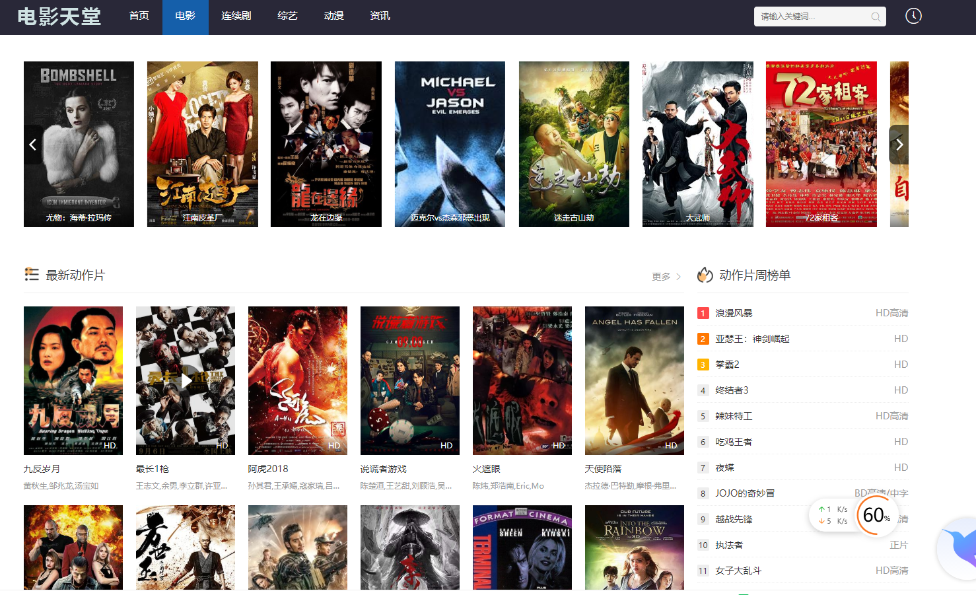
Task: Open the 72家租客 carousel poster
Action: pos(821,144)
